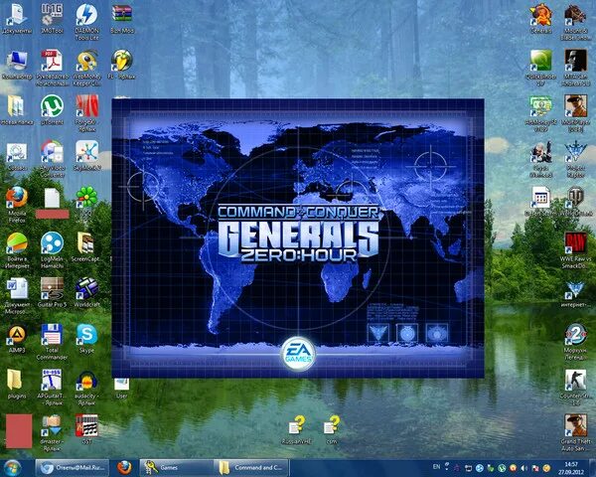The height and width of the screenshot is (477, 596).
Task: Open DAEMON Tools Lite shortcut
Action: 86,15
